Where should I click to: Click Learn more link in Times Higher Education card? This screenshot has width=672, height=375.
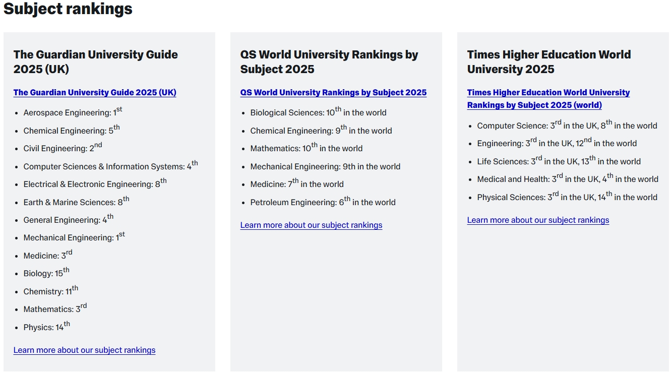(x=538, y=220)
